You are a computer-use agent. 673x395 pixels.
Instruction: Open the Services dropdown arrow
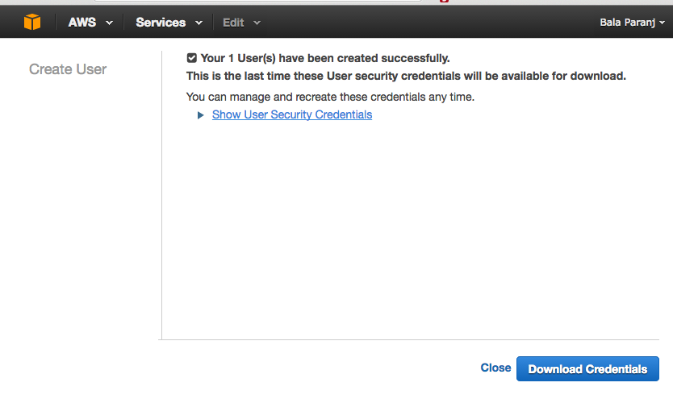[199, 23]
